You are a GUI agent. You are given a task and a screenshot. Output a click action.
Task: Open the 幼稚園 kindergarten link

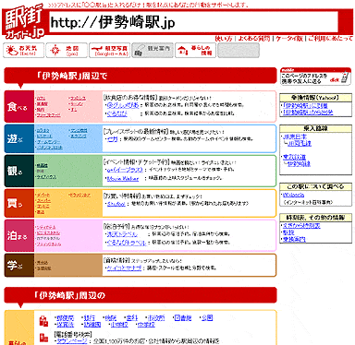tap(92, 325)
